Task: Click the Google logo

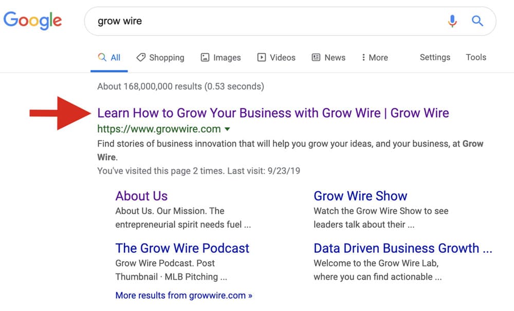Action: click(32, 21)
